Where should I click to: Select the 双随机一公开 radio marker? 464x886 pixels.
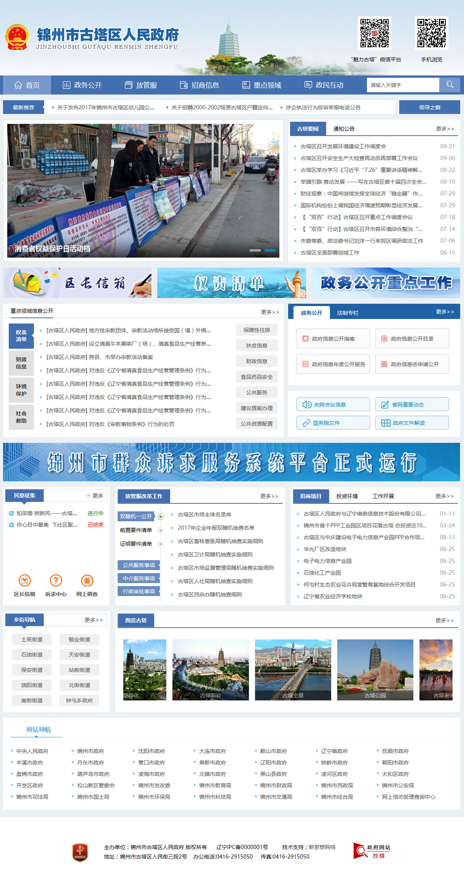point(161,517)
